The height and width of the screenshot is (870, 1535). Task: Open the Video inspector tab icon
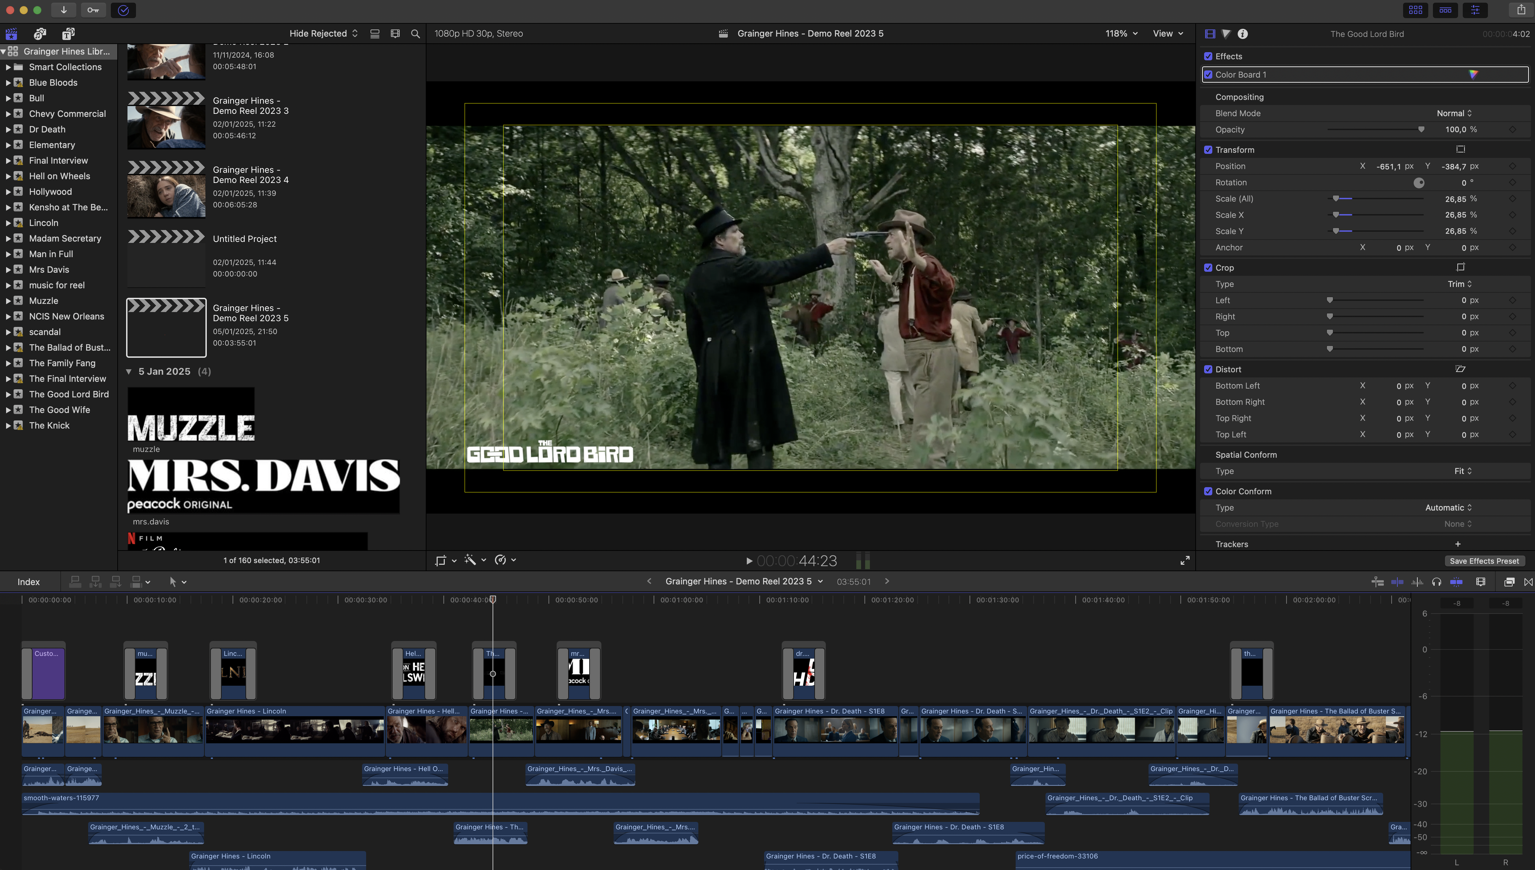[x=1211, y=34]
